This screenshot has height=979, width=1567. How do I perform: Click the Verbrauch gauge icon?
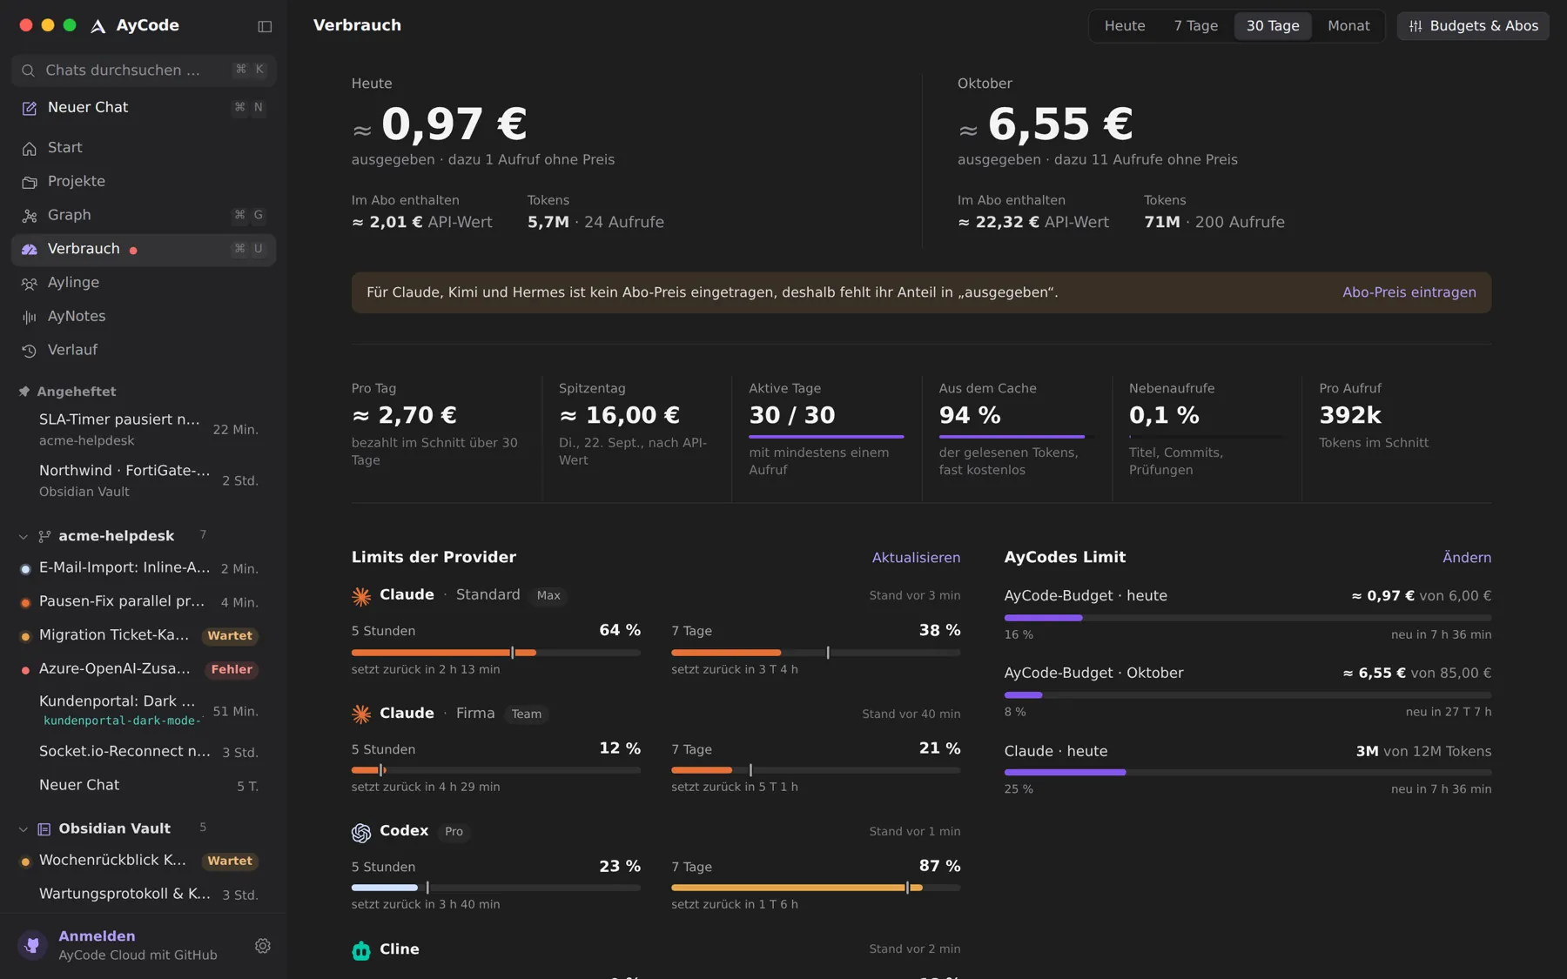coord(29,250)
